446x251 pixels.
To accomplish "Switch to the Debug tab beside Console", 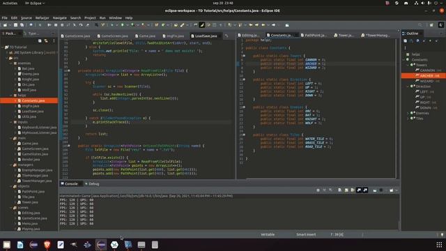I will (x=92, y=184).
